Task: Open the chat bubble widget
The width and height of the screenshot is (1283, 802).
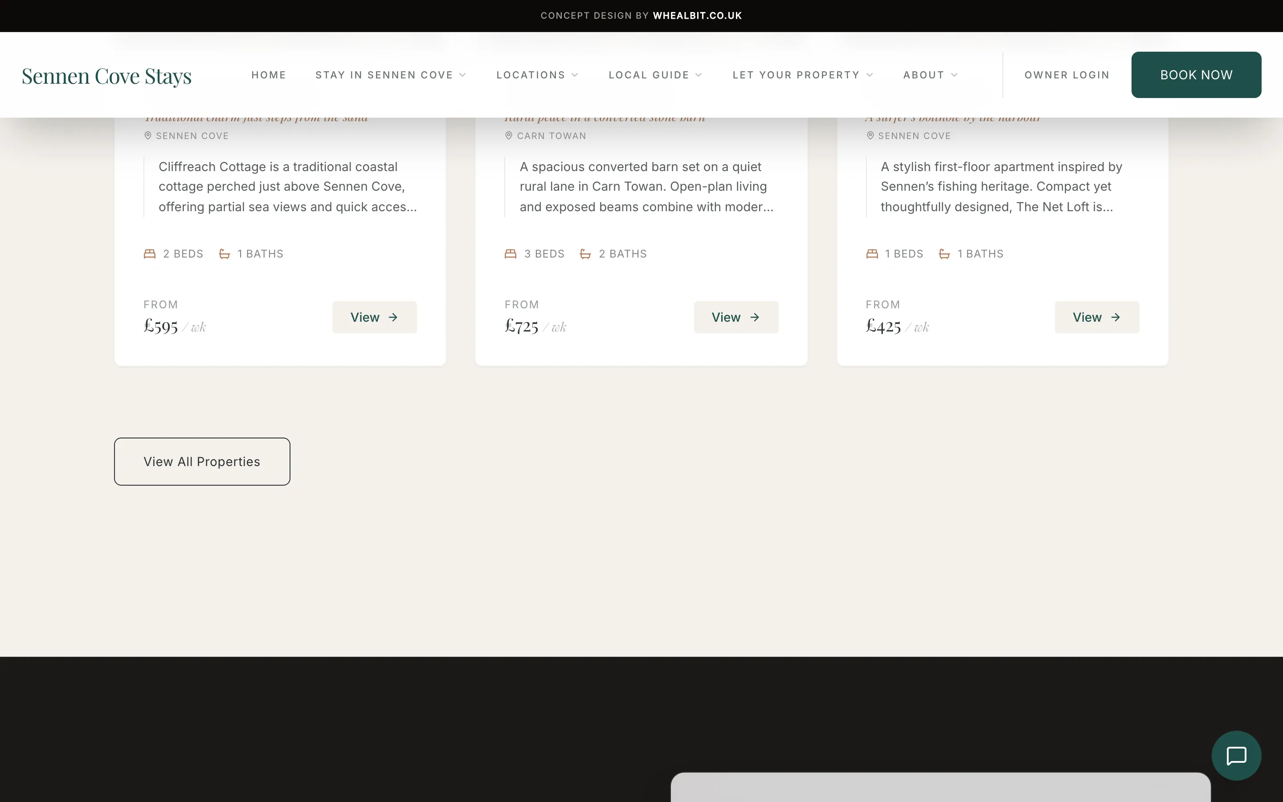Action: tap(1236, 755)
